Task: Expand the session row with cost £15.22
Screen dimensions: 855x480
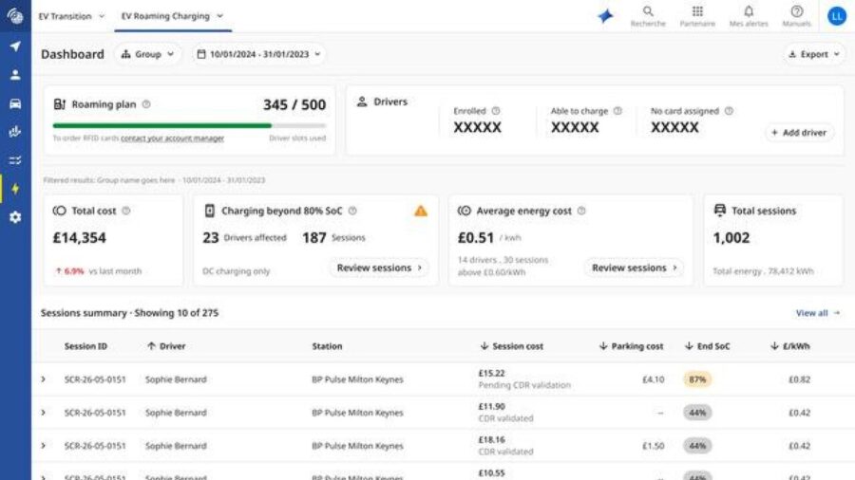Action: [x=43, y=378]
